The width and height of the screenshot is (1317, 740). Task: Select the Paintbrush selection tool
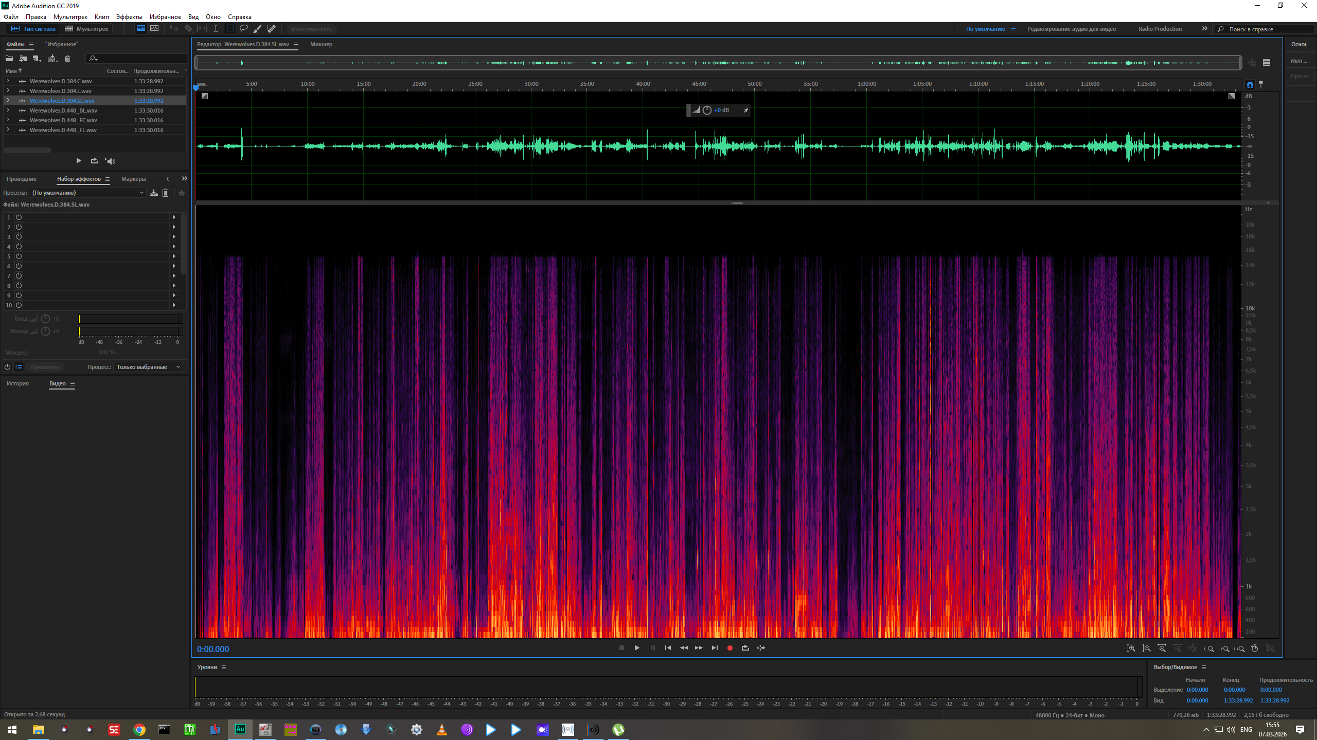coord(258,29)
